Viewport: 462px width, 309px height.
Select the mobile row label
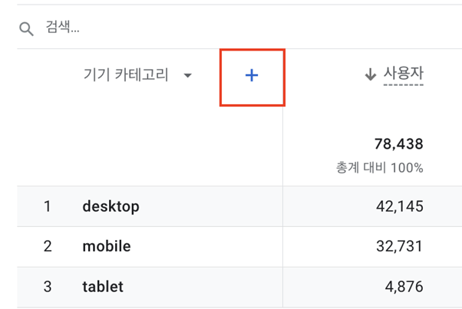click(107, 246)
